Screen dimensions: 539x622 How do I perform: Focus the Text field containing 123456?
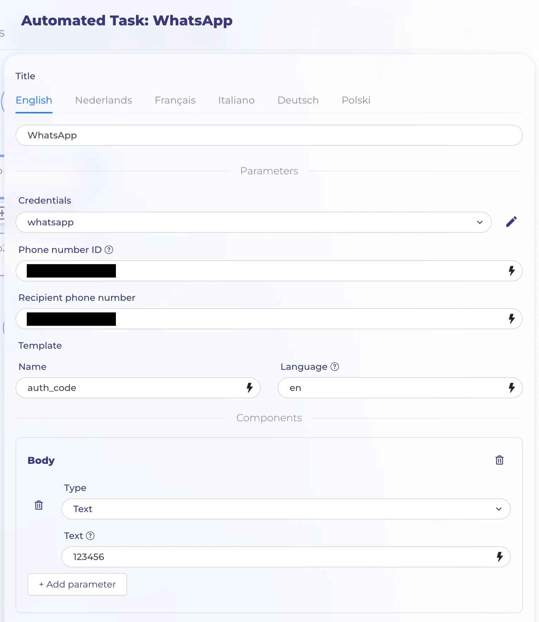[x=286, y=557]
